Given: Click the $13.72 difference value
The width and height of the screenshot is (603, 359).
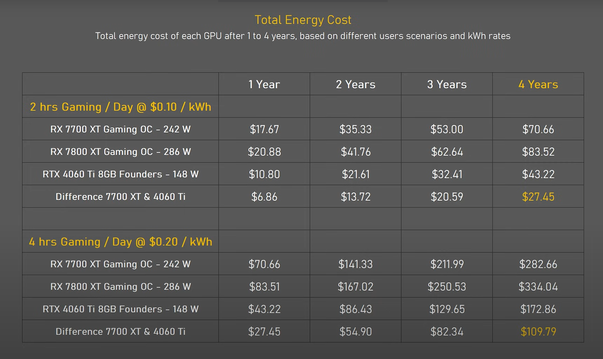Looking at the screenshot, I should (x=355, y=197).
